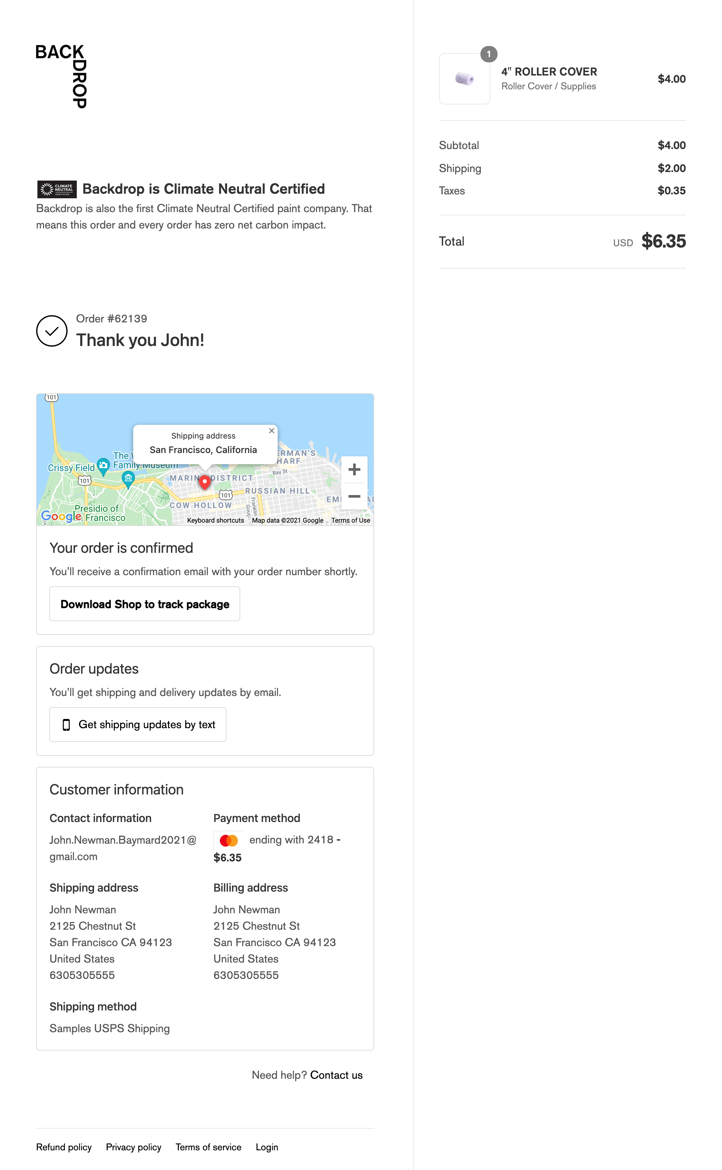Zoom in on the map
This screenshot has width=722, height=1170.
tap(355, 469)
